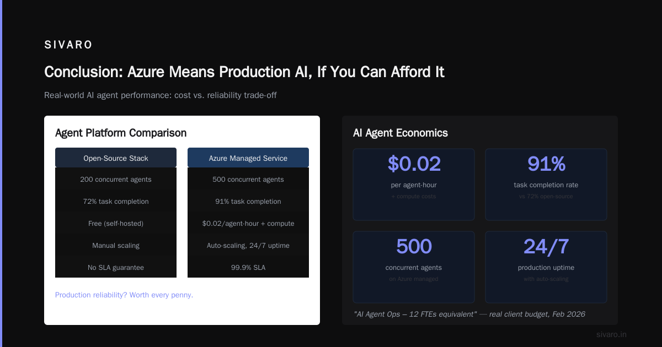Click the Auto-scaling, 24/7 uptime cell
The image size is (662, 347).
248,246
